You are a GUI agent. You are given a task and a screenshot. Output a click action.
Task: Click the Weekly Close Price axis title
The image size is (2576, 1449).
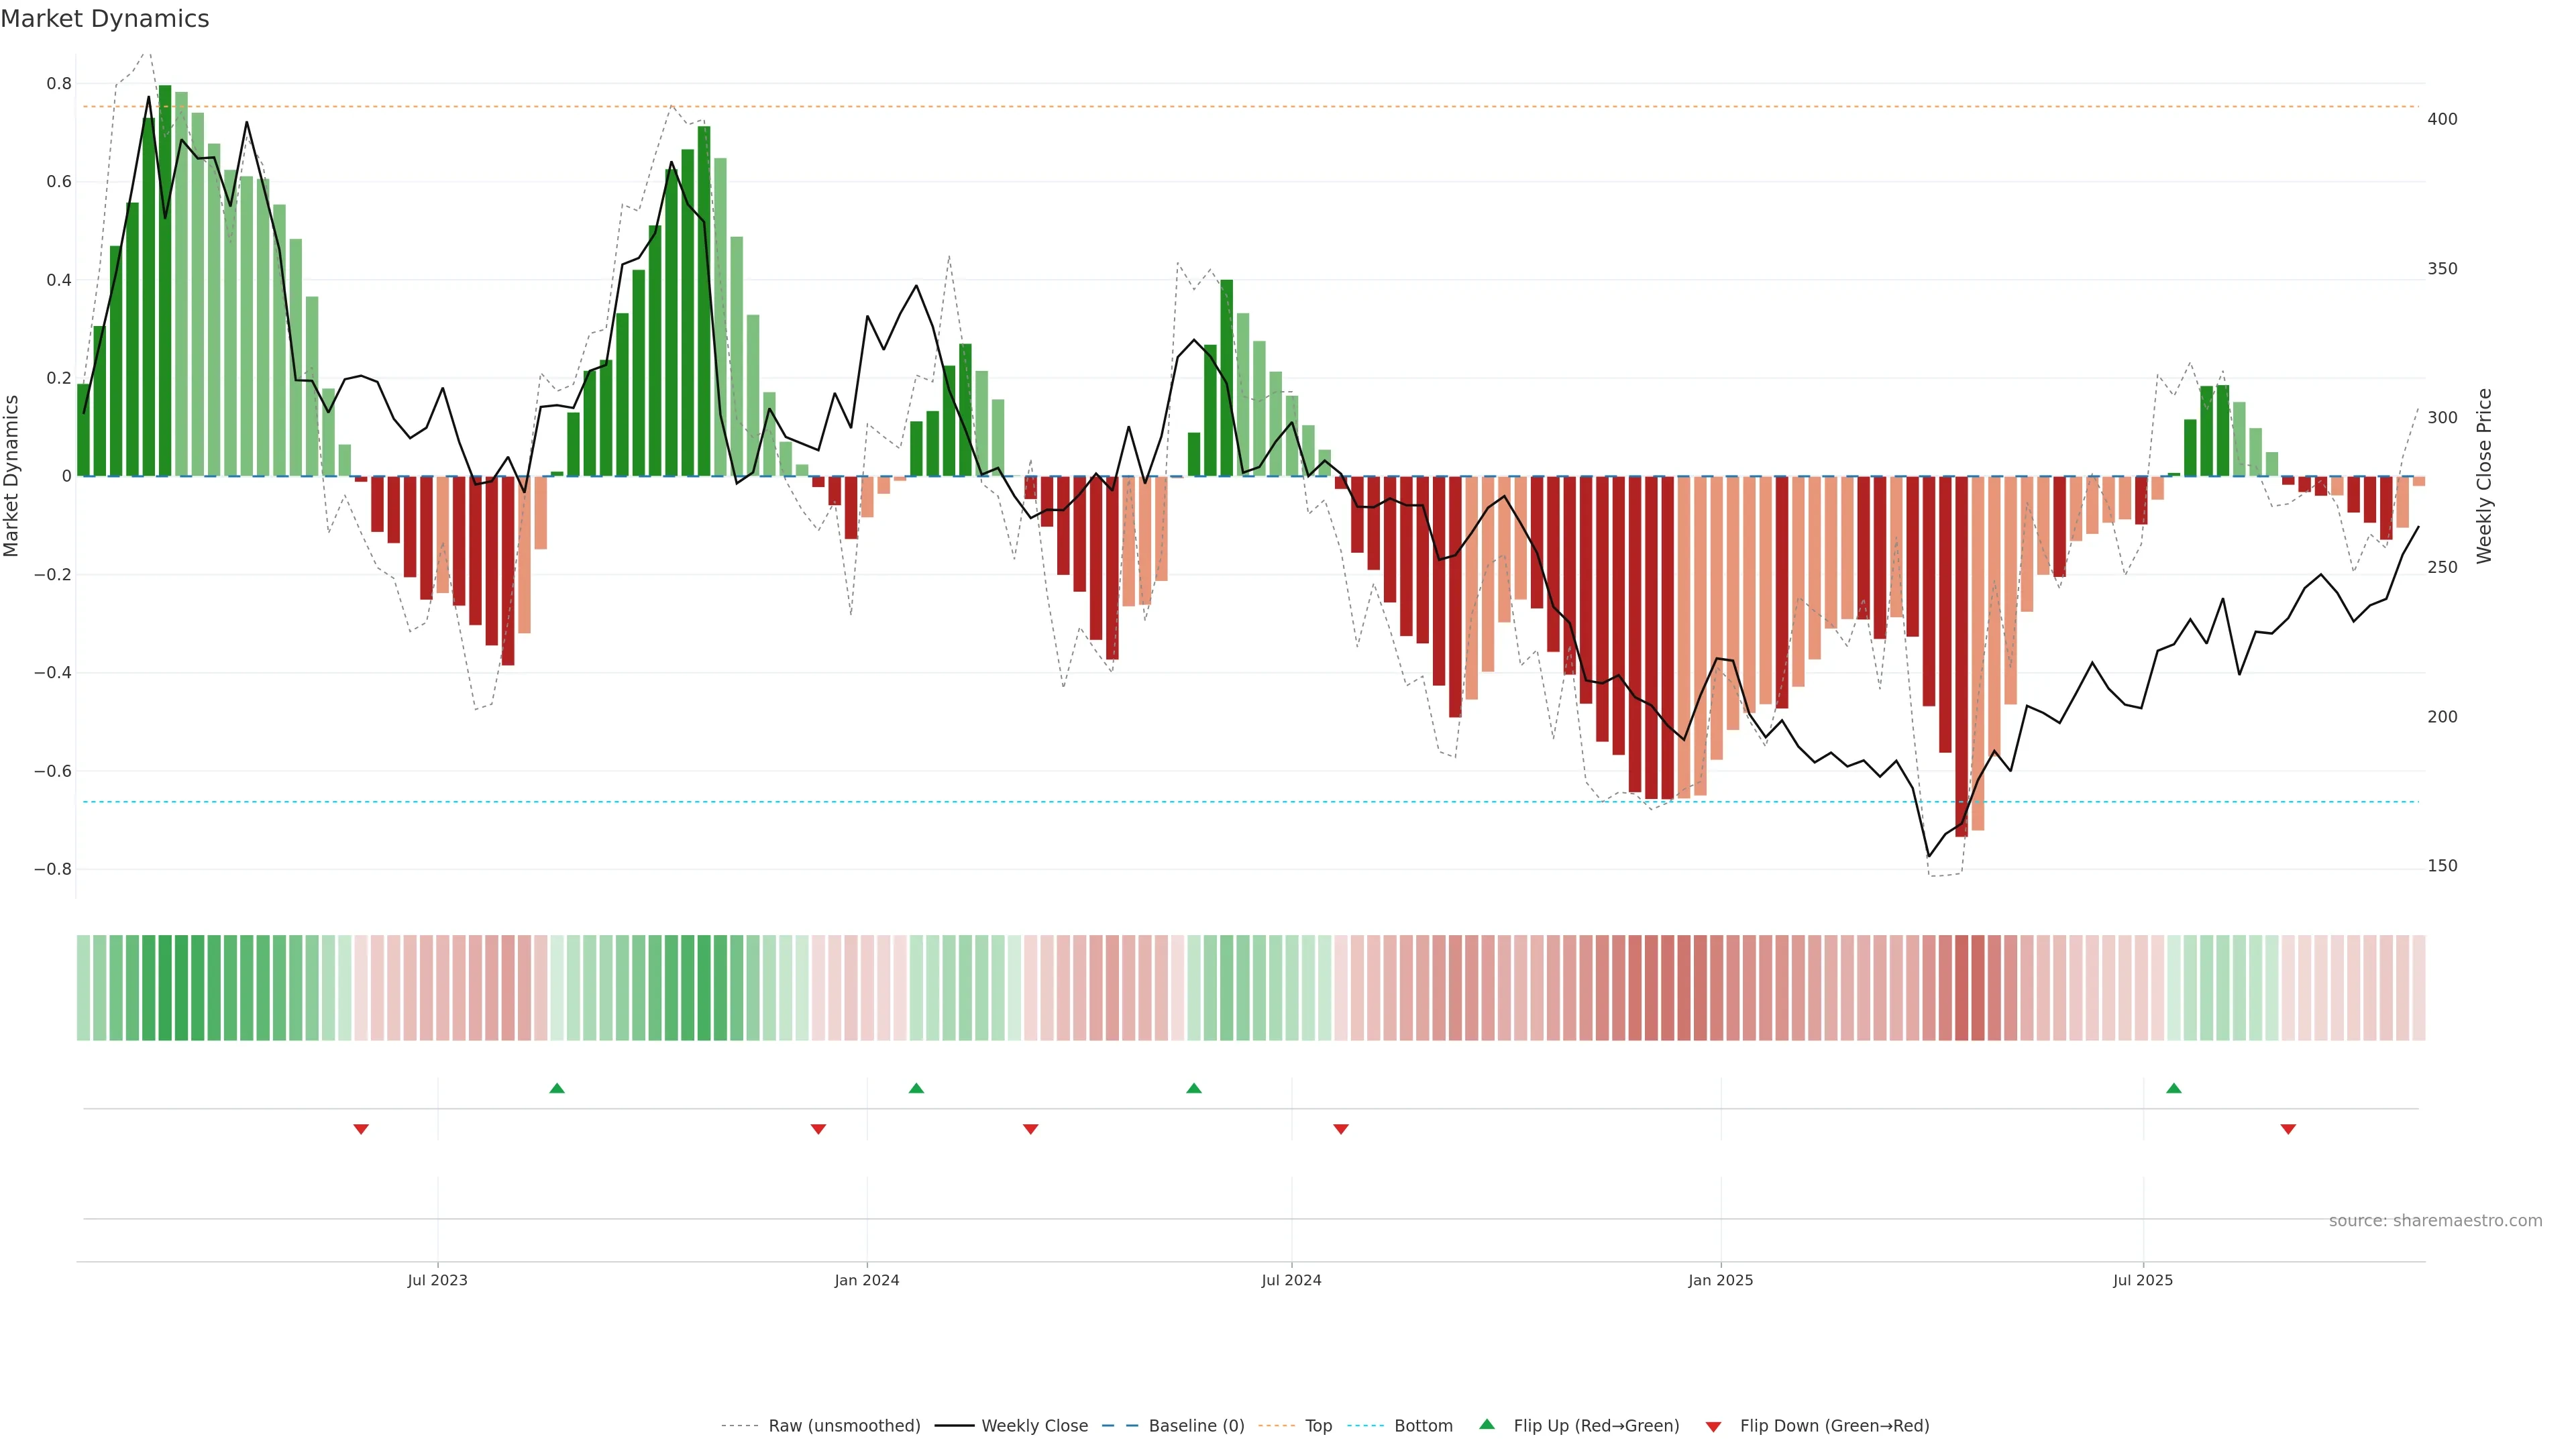[2484, 476]
